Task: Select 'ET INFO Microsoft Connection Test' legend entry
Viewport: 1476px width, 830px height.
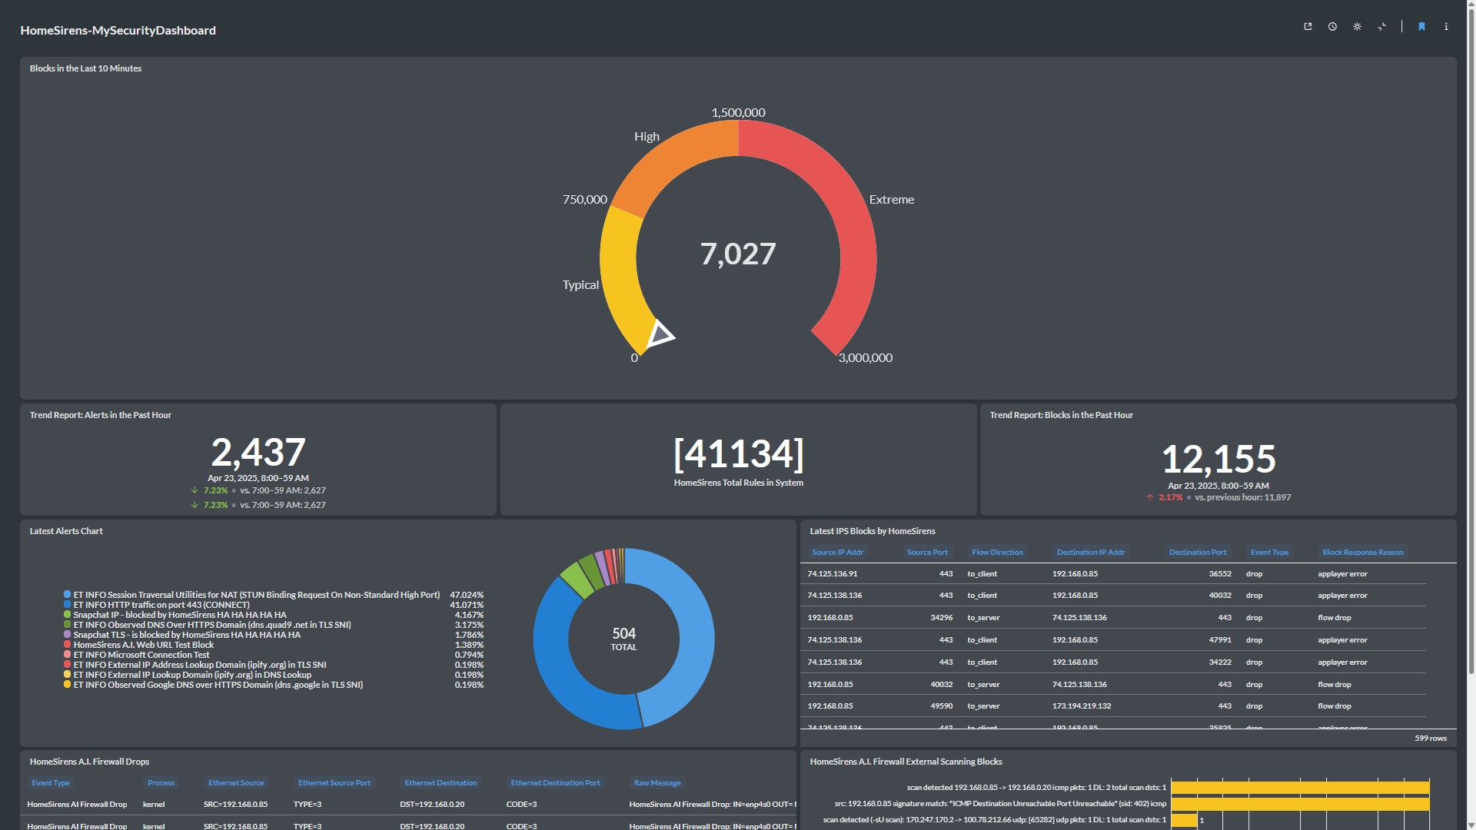Action: click(x=141, y=655)
